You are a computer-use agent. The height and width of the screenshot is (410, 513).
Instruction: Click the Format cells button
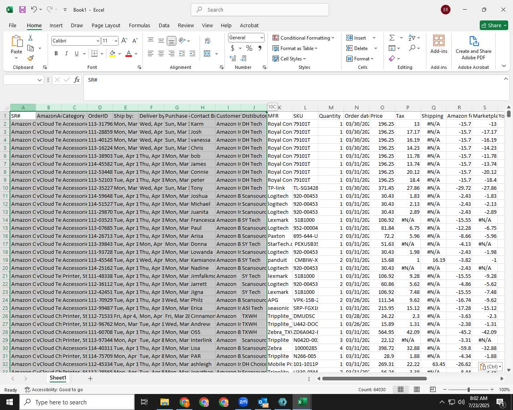click(360, 58)
